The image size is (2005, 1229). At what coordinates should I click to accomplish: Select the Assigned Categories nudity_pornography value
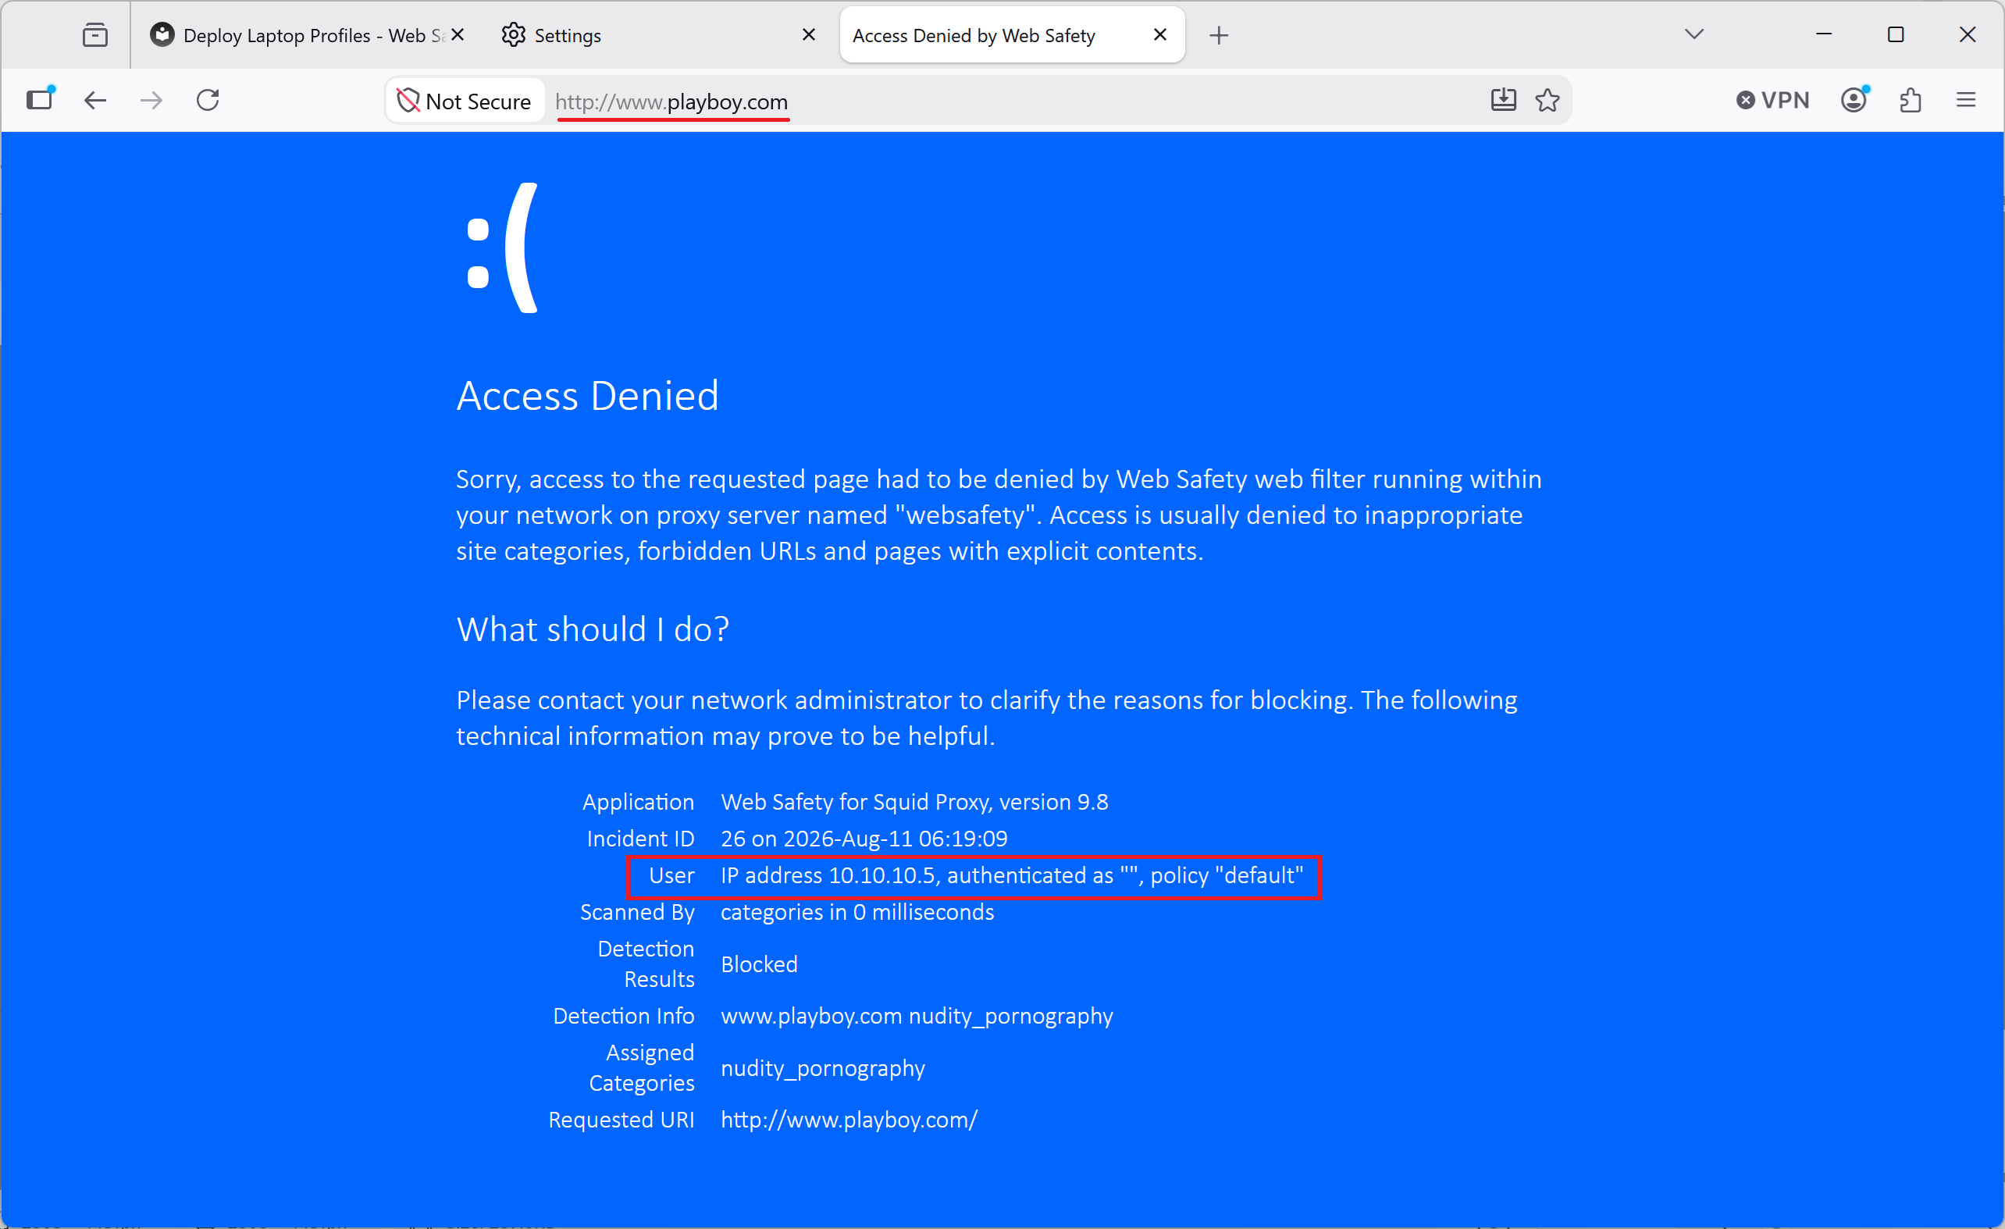click(823, 1068)
